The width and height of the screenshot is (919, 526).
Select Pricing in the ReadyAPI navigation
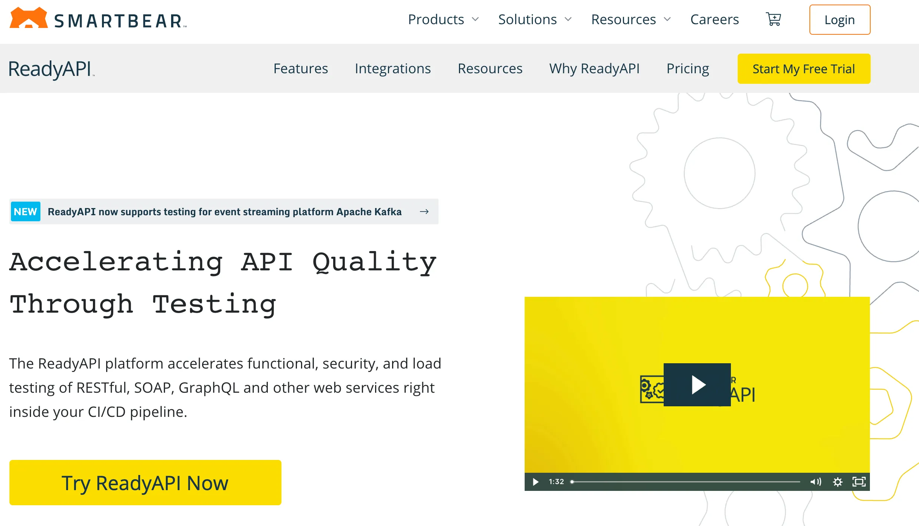coord(687,68)
